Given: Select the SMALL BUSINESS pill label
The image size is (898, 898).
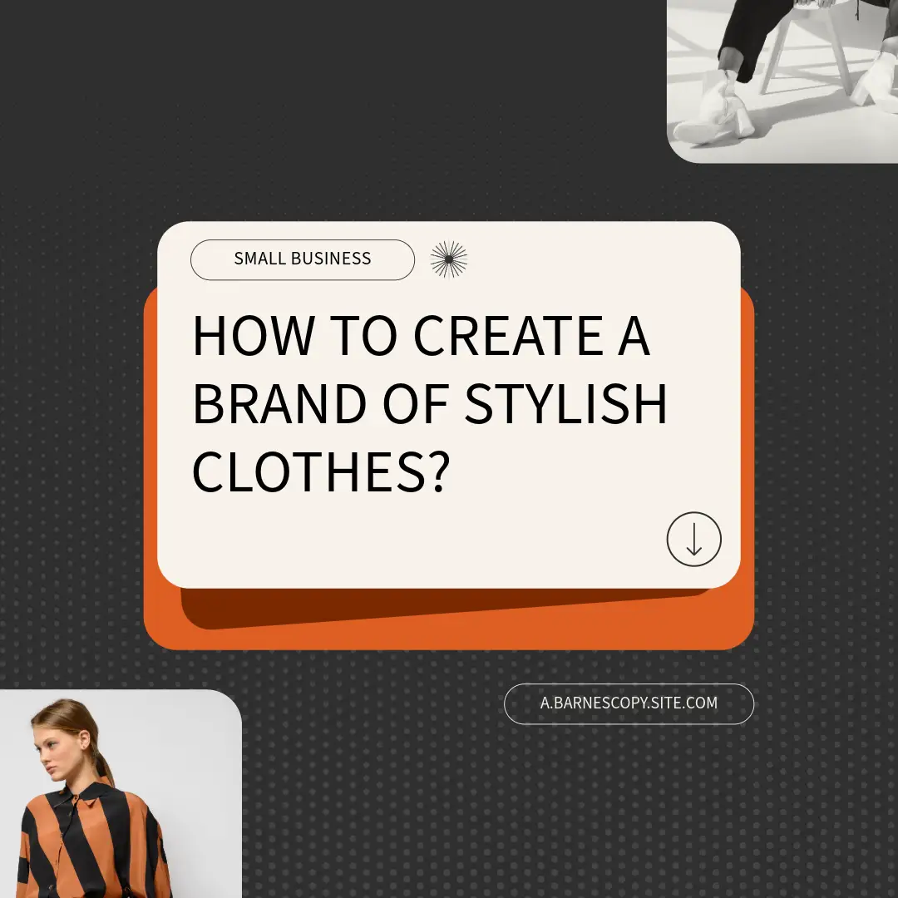Looking at the screenshot, I should (x=303, y=259).
